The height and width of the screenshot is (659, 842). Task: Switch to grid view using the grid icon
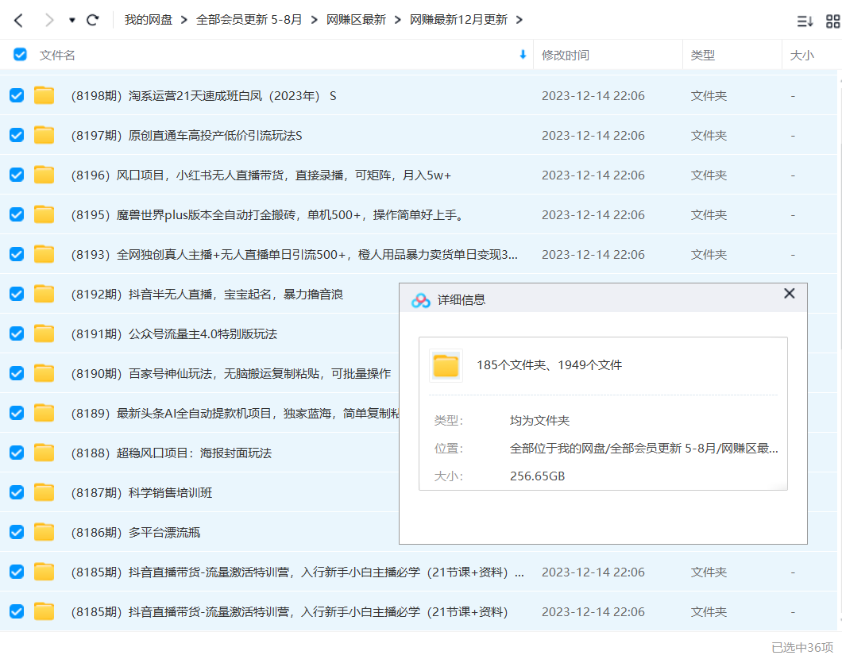click(x=830, y=20)
